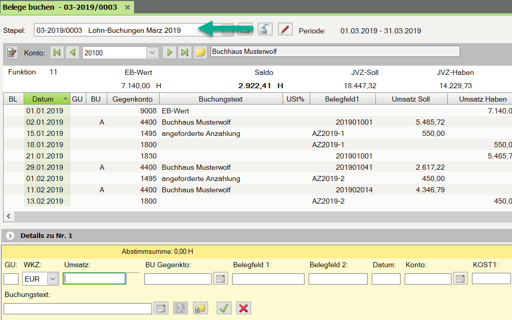
Task: Select the date cell 13.02.2019
Action: point(45,201)
